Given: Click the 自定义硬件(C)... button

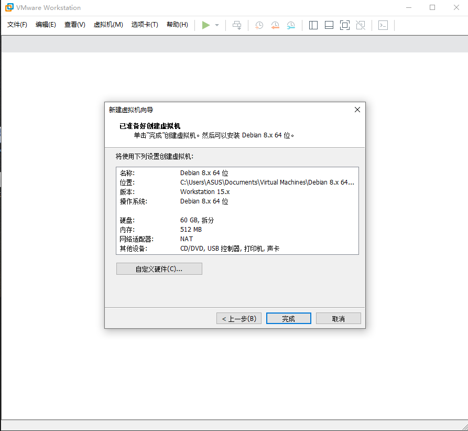Looking at the screenshot, I should pyautogui.click(x=159, y=269).
